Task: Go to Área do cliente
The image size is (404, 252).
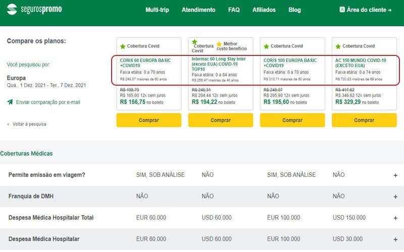Action: (366, 10)
